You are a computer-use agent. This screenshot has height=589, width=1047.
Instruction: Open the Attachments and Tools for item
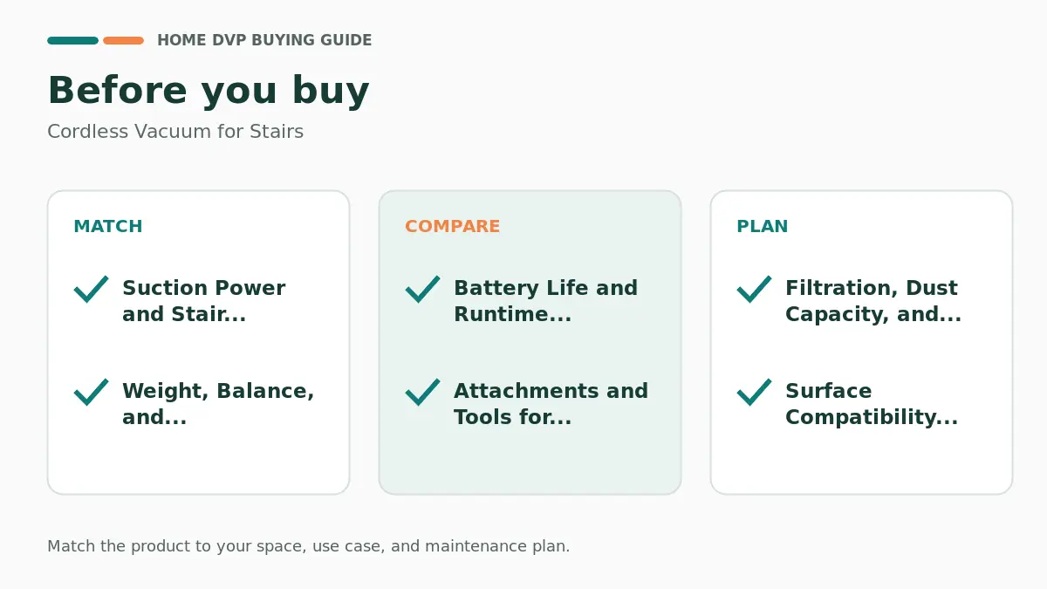551,404
